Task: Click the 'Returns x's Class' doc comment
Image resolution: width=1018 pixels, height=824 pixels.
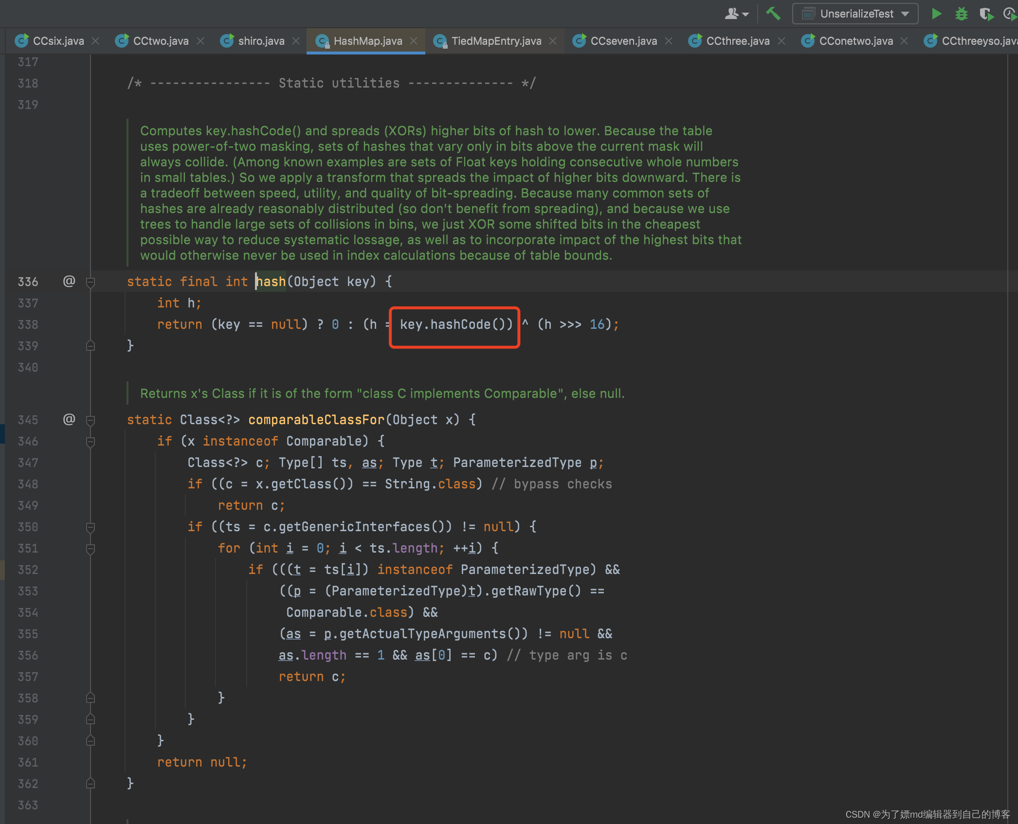Action: [x=382, y=394]
